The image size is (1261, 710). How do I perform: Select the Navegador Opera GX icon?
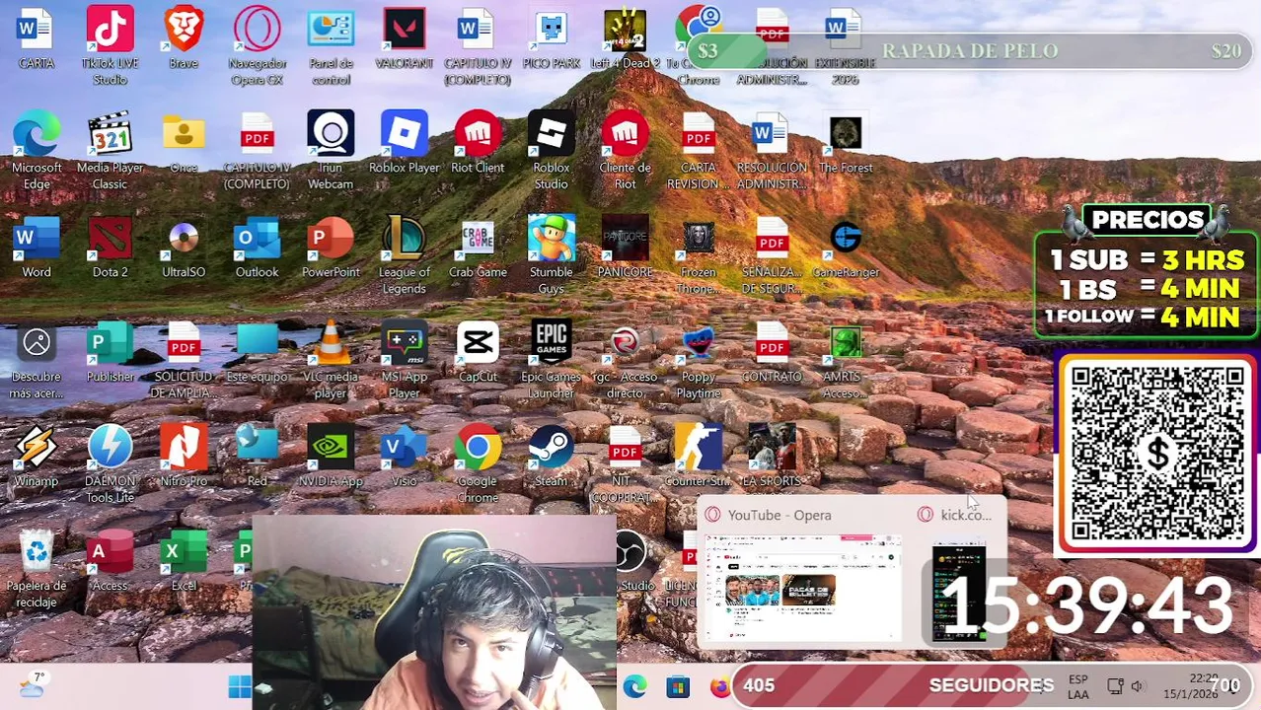pyautogui.click(x=257, y=45)
